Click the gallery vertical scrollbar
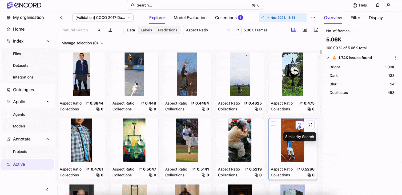402x195 pixels. click(321, 52)
